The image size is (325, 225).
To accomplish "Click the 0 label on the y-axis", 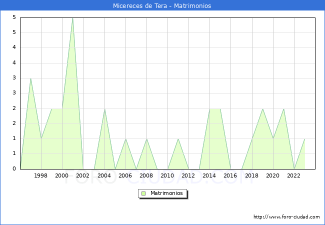I will pyautogui.click(x=14, y=168).
